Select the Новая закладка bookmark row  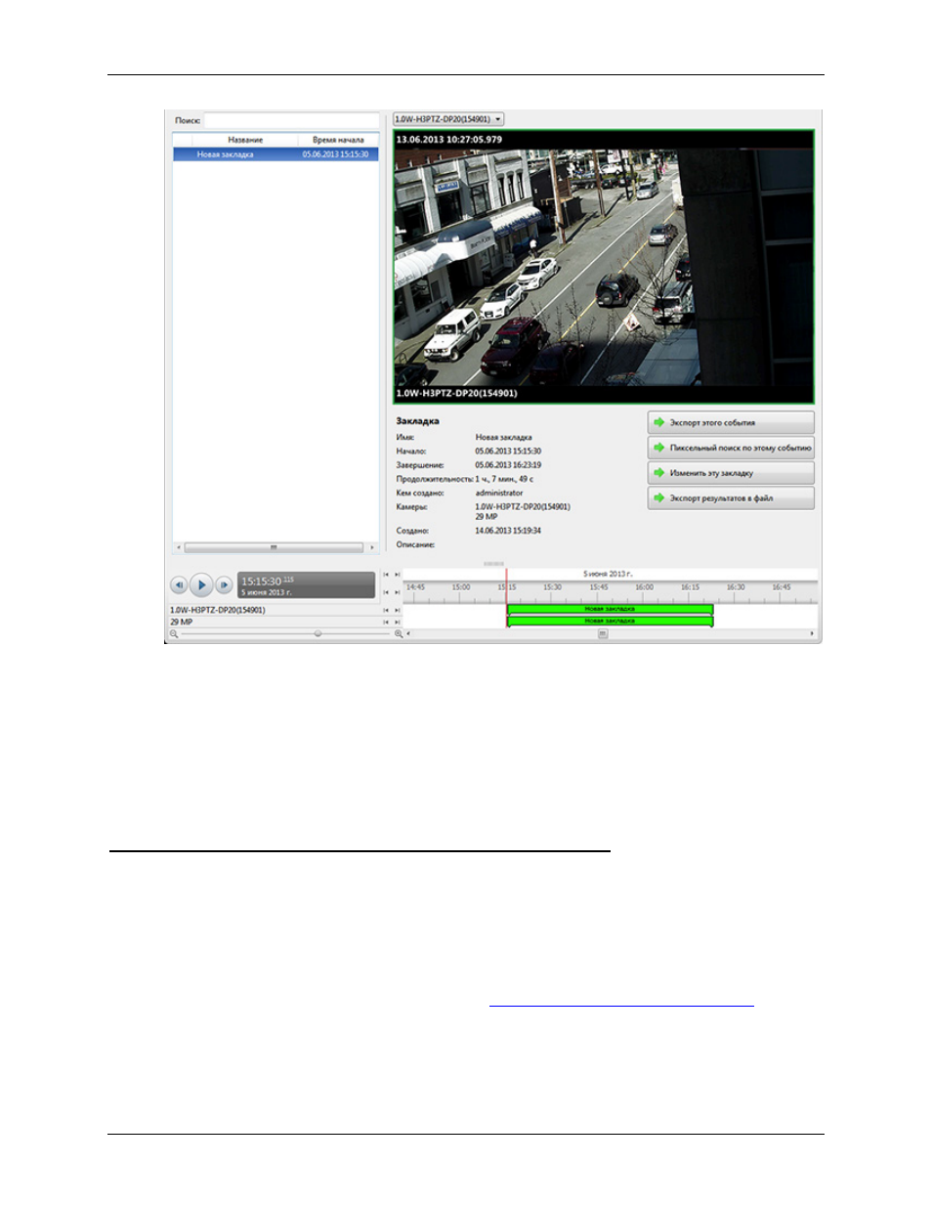[x=275, y=154]
